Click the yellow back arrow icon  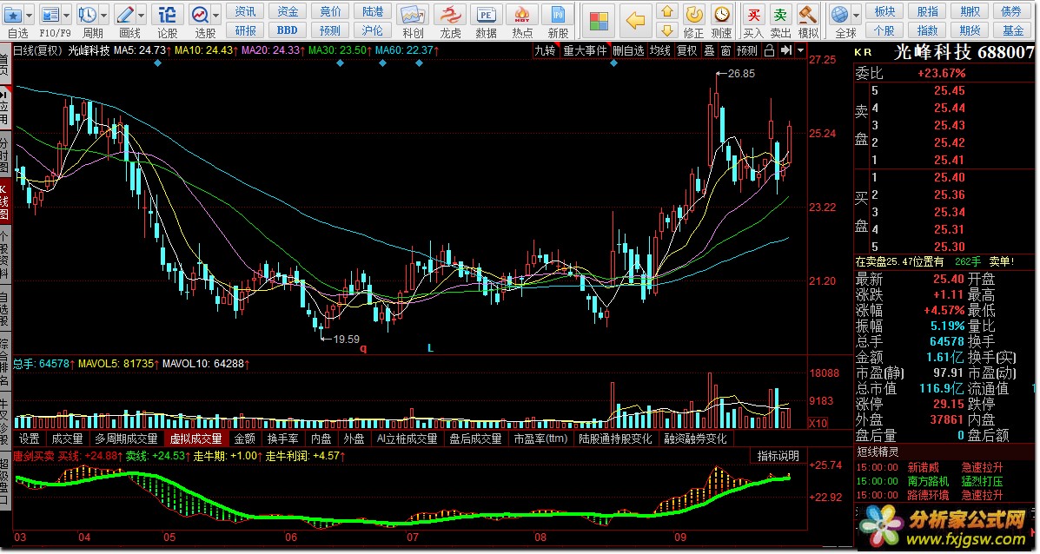(635, 21)
